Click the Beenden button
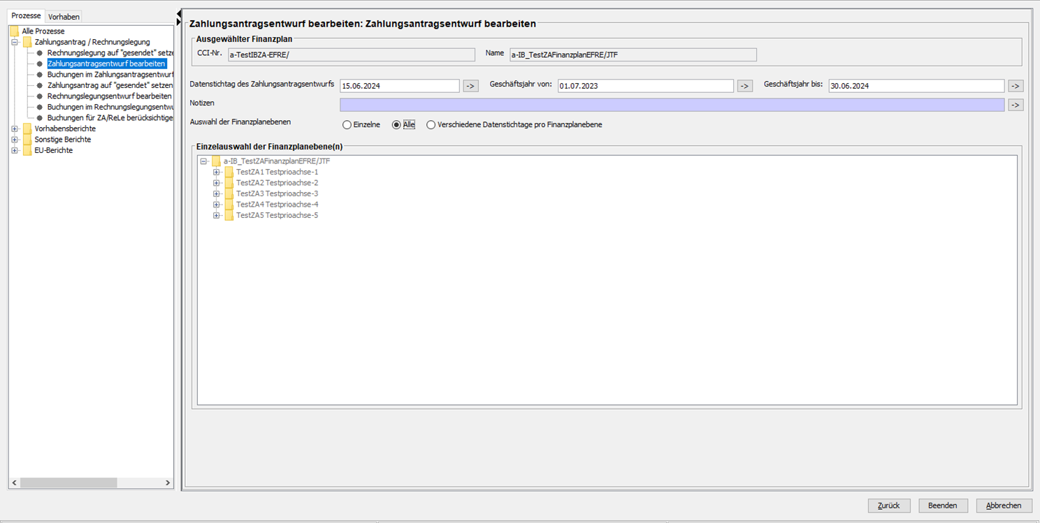Viewport: 1040px width, 523px height. coord(943,506)
